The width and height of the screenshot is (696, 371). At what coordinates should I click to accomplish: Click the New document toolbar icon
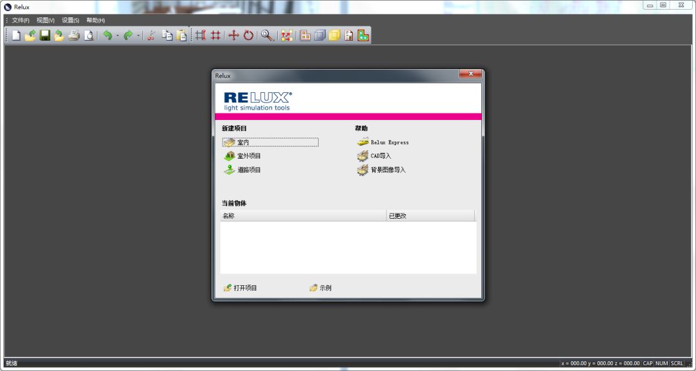[16, 35]
